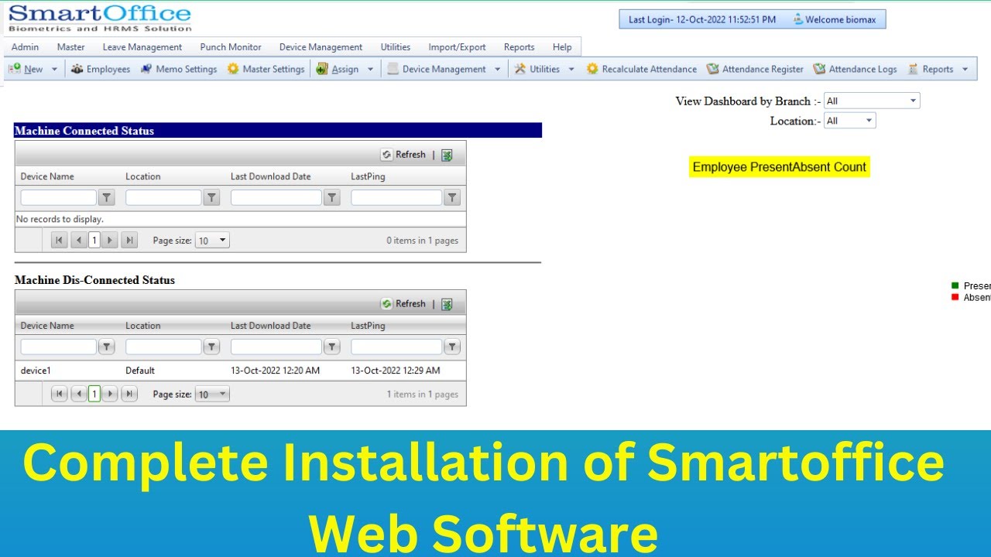Click Device Name filter field in Connected grid
The height and width of the screenshot is (557, 991).
(59, 198)
